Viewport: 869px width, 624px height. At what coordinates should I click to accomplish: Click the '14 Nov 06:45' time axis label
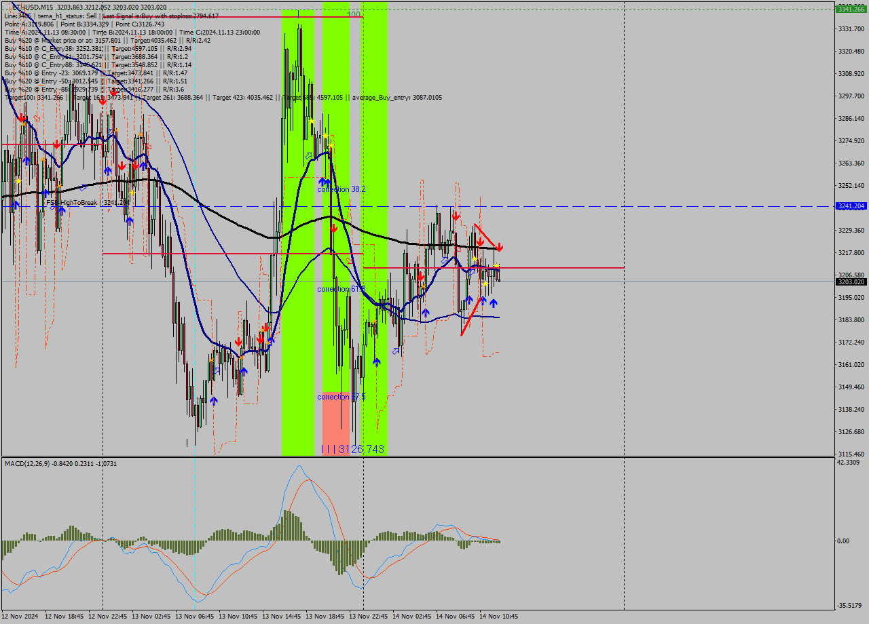[456, 617]
